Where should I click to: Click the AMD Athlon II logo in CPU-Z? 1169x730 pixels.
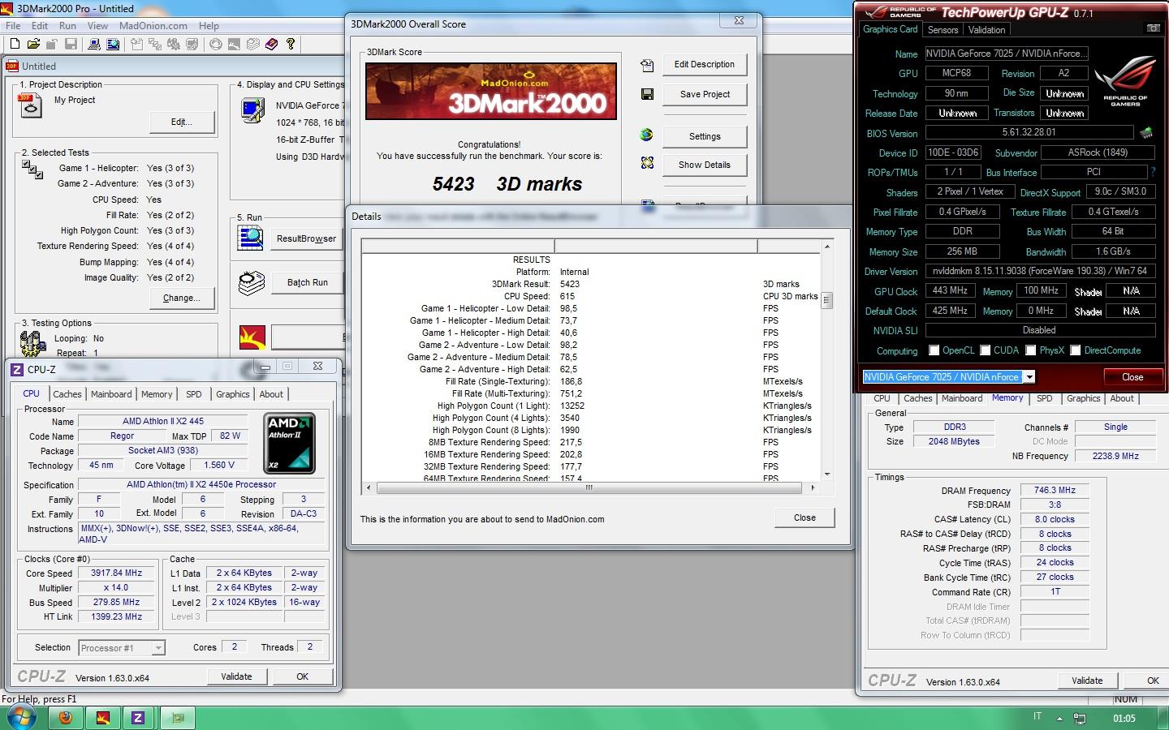click(x=290, y=444)
